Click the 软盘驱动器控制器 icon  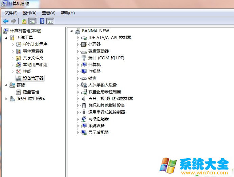84,92
